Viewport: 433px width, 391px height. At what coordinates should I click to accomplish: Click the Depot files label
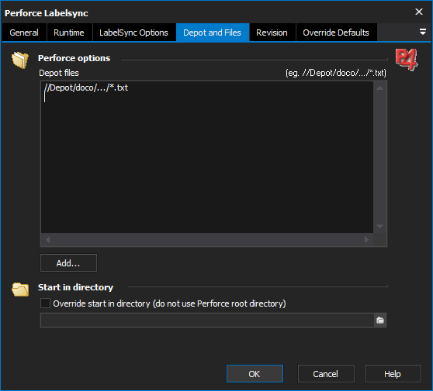[x=59, y=73]
